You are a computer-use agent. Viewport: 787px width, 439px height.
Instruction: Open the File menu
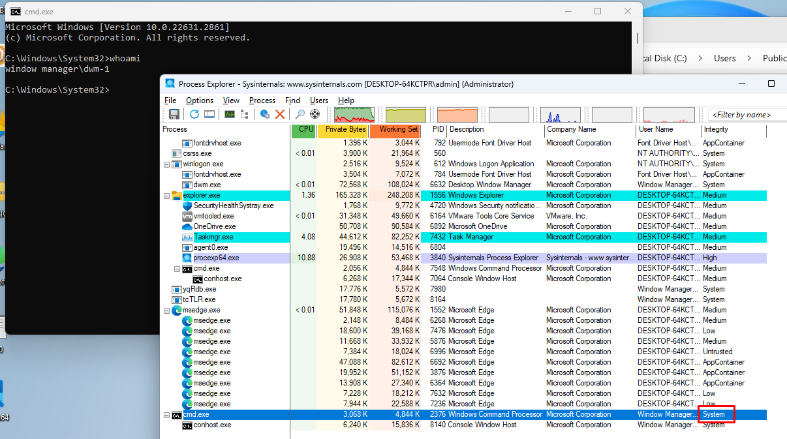(170, 100)
